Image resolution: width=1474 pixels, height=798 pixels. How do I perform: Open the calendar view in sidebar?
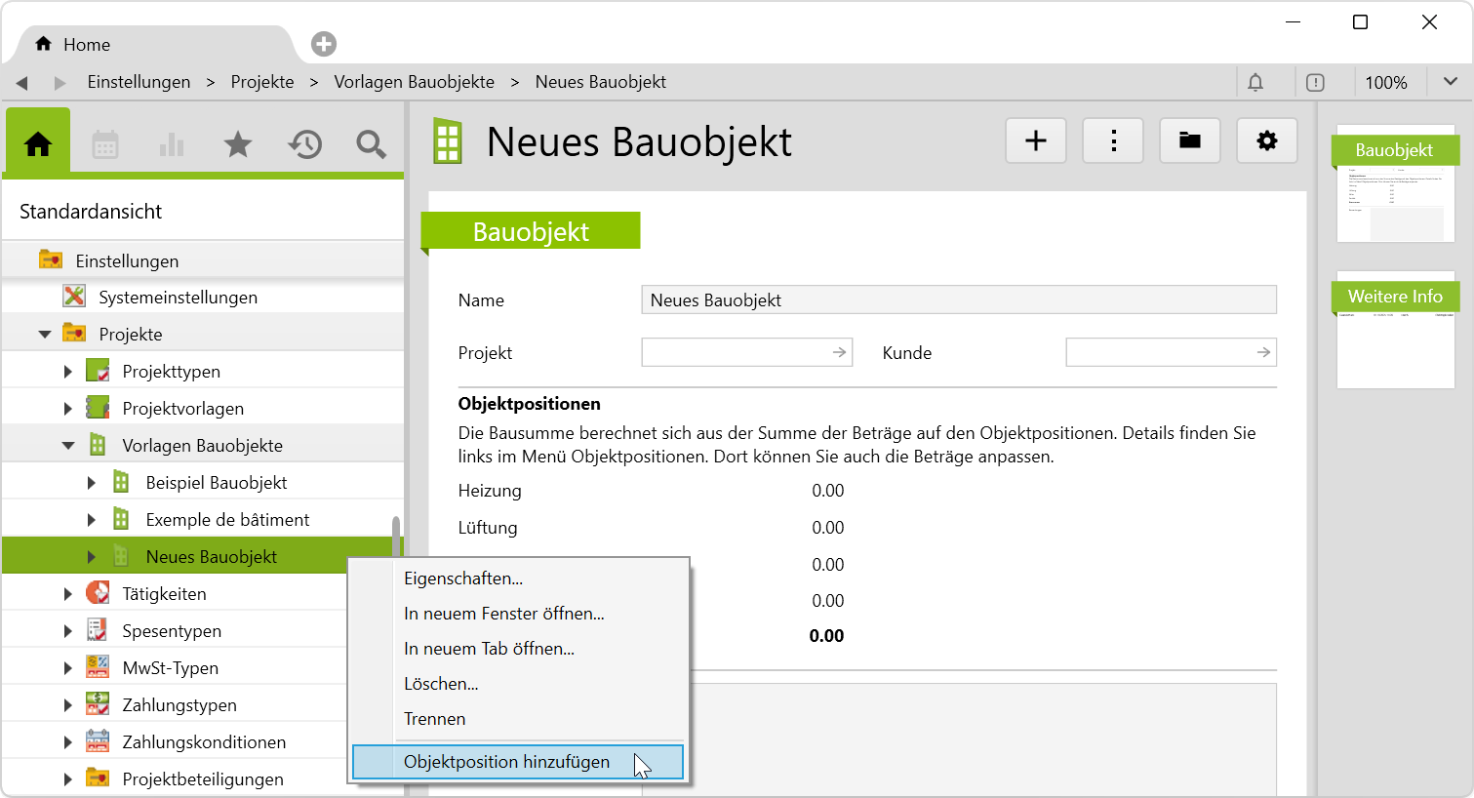[105, 145]
